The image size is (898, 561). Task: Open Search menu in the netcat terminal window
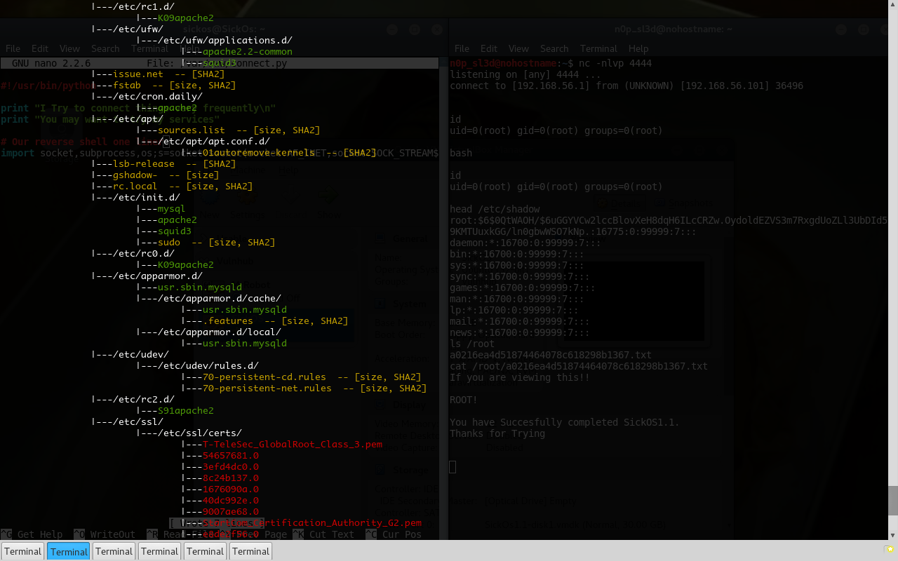(554, 48)
